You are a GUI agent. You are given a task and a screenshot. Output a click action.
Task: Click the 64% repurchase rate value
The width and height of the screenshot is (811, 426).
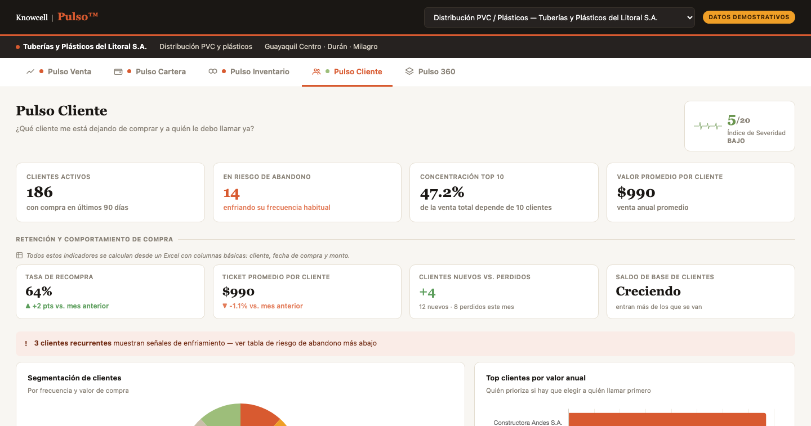tap(39, 292)
